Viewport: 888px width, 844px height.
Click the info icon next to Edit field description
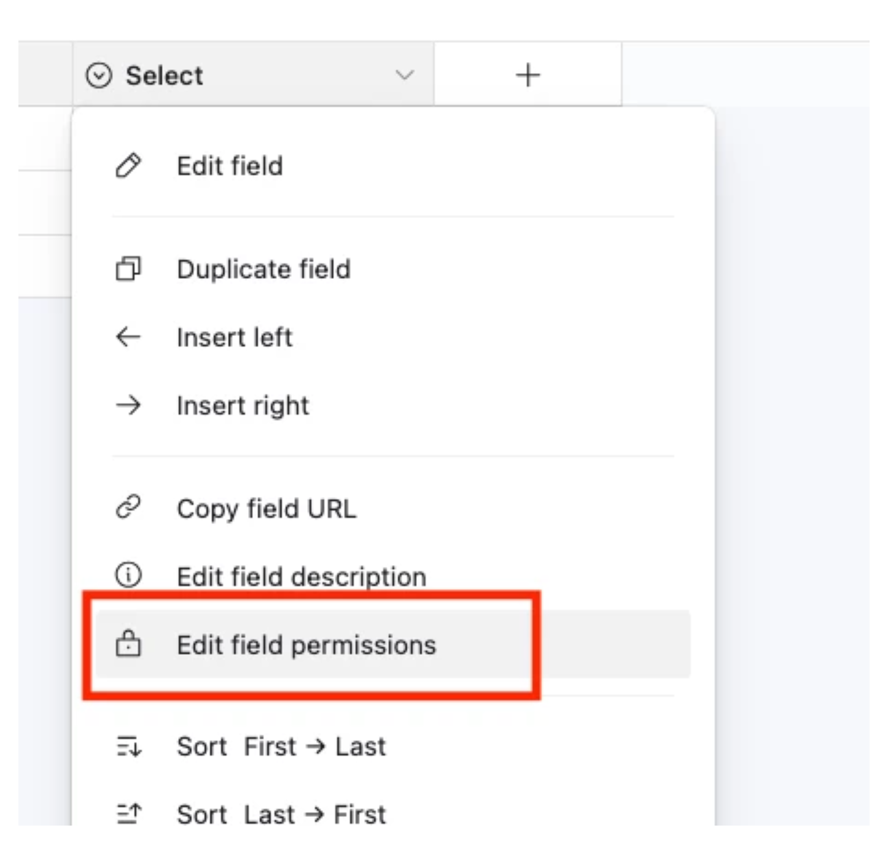(x=128, y=576)
